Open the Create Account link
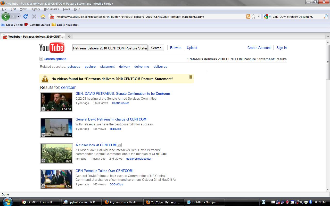330x206 pixels. coord(259,48)
